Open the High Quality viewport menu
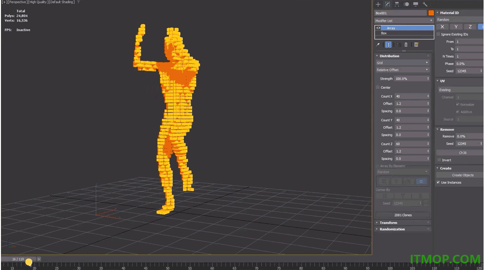 click(x=38, y=2)
